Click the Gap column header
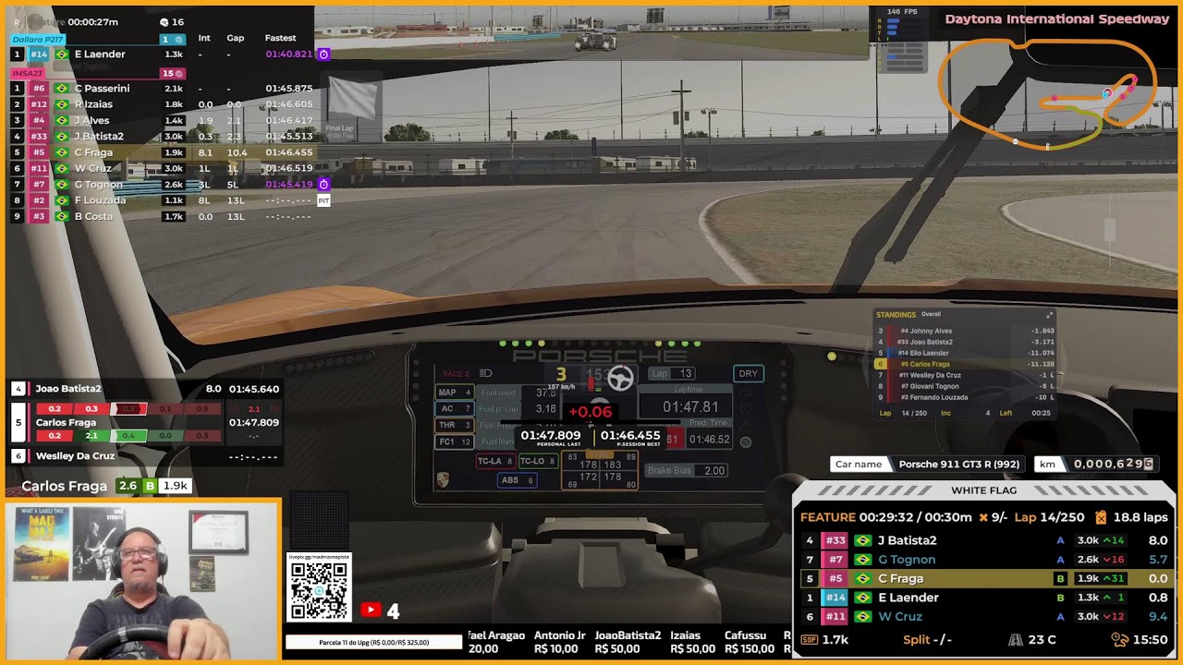This screenshot has width=1183, height=665. (x=236, y=38)
